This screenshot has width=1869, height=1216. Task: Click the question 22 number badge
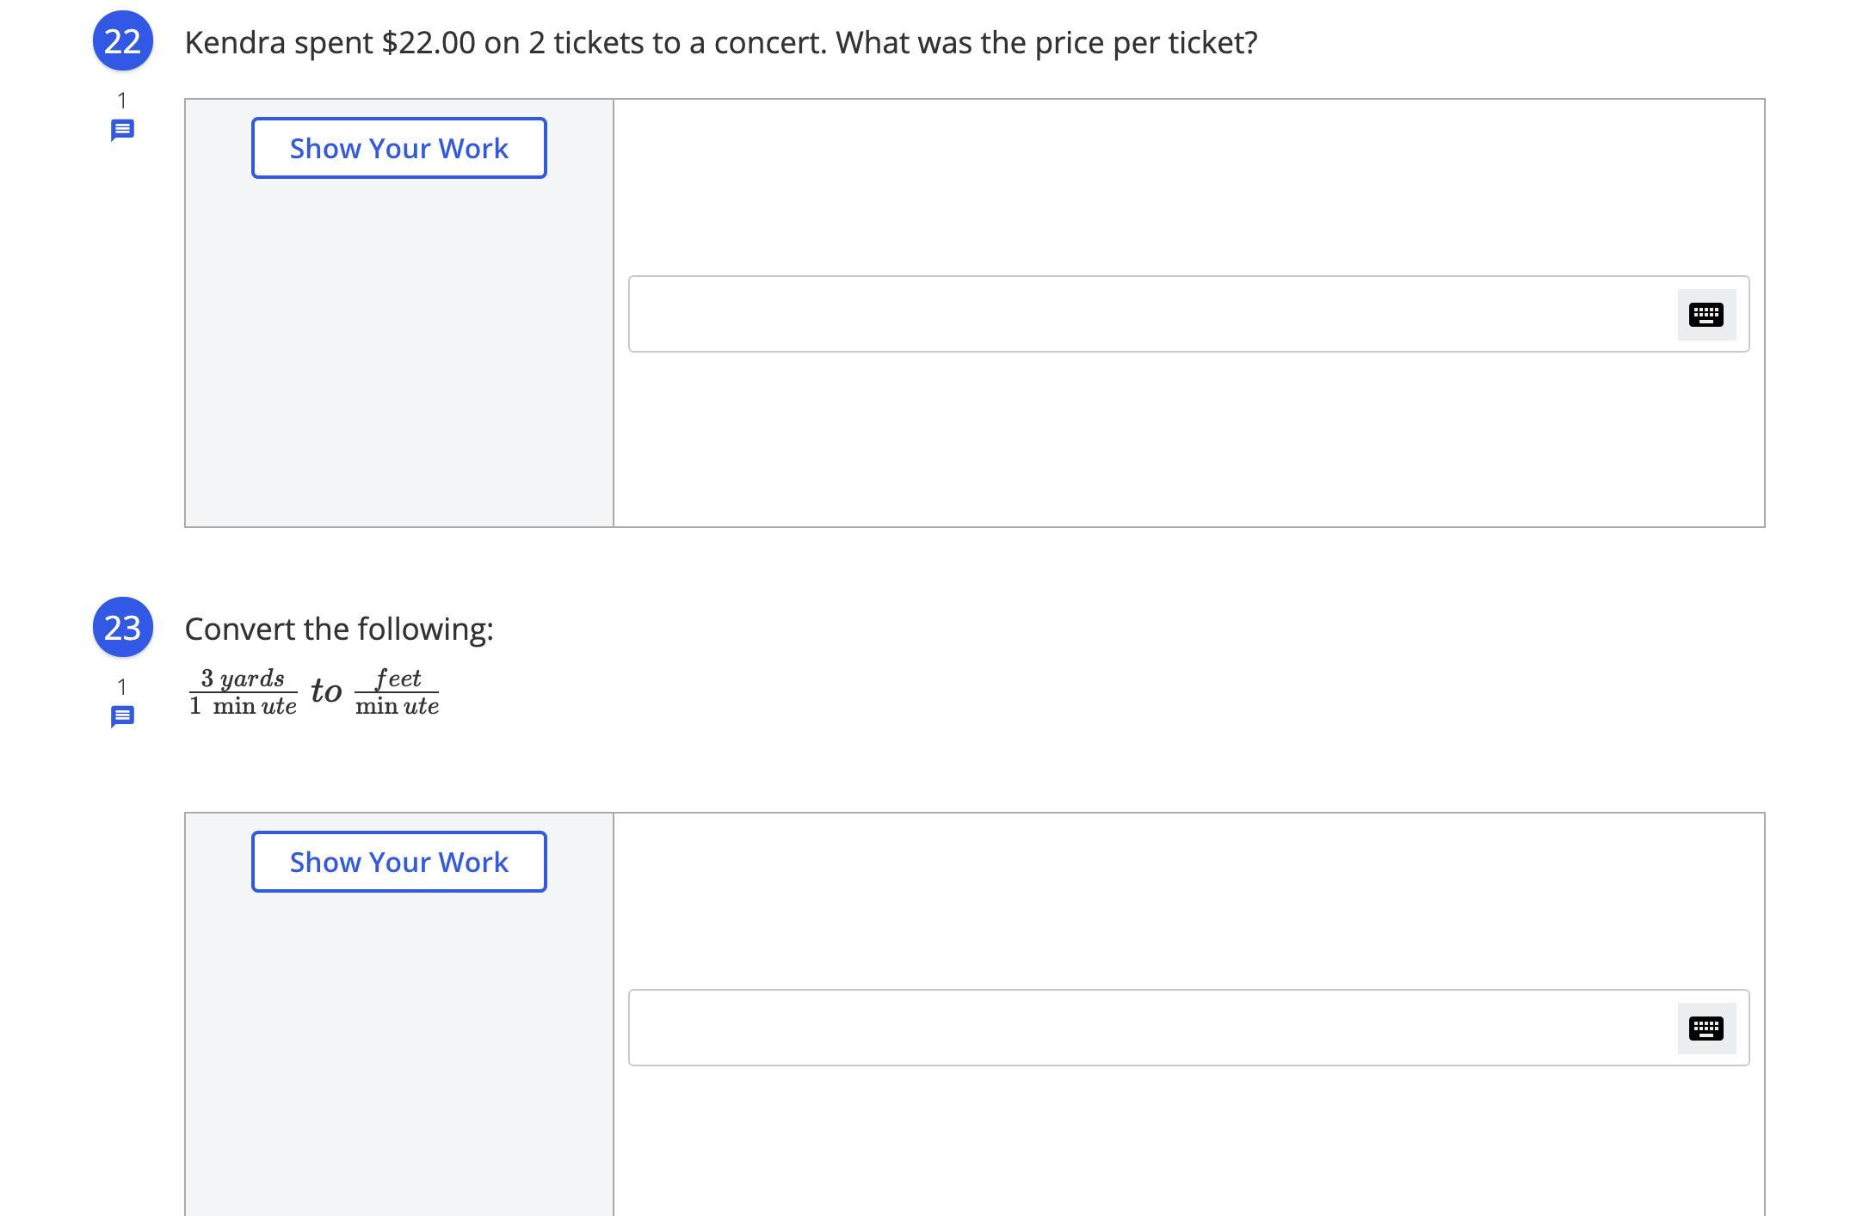[x=122, y=41]
